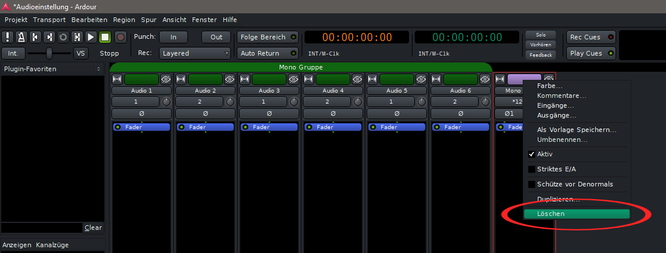The height and width of the screenshot is (253, 666).
Task: Toggle width of the Audio 1 strip
Action: [117, 79]
